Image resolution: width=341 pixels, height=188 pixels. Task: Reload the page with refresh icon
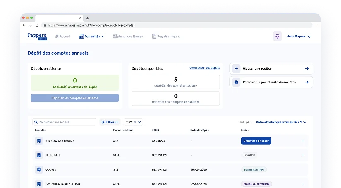(37, 25)
